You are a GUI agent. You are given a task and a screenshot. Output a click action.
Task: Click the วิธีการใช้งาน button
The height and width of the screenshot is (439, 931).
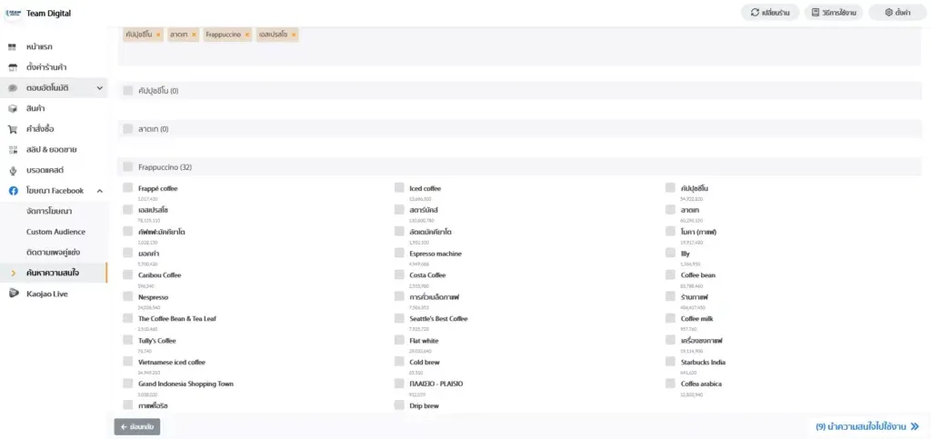click(833, 13)
